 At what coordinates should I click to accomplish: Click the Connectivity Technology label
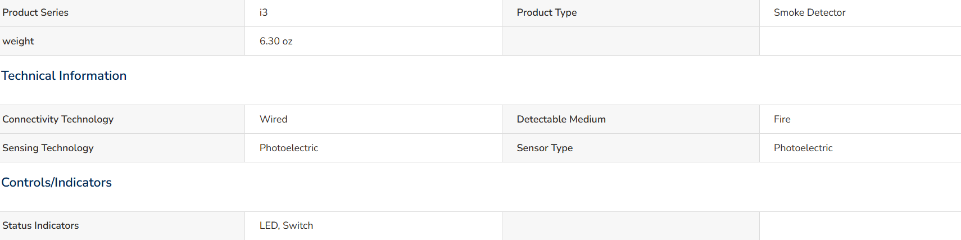(x=58, y=119)
